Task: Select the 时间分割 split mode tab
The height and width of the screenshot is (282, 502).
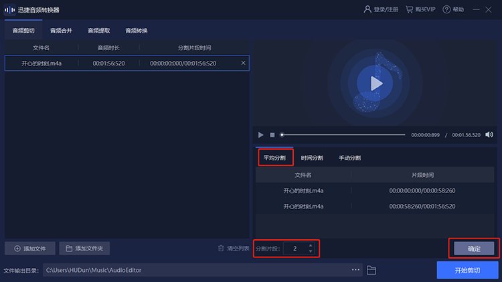Action: coord(312,158)
